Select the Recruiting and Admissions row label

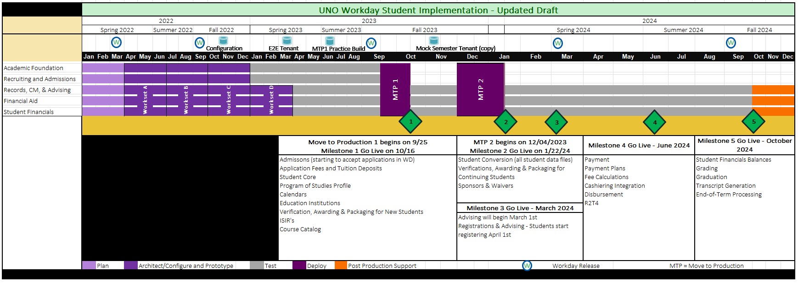(39, 79)
